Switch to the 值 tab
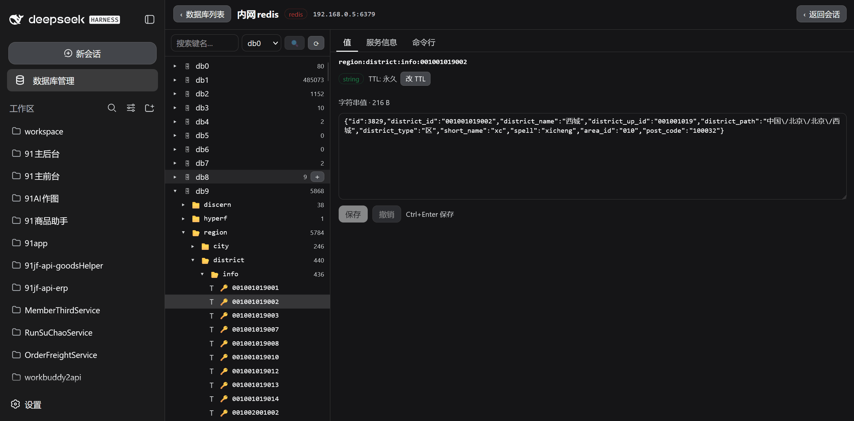854x421 pixels. [347, 42]
